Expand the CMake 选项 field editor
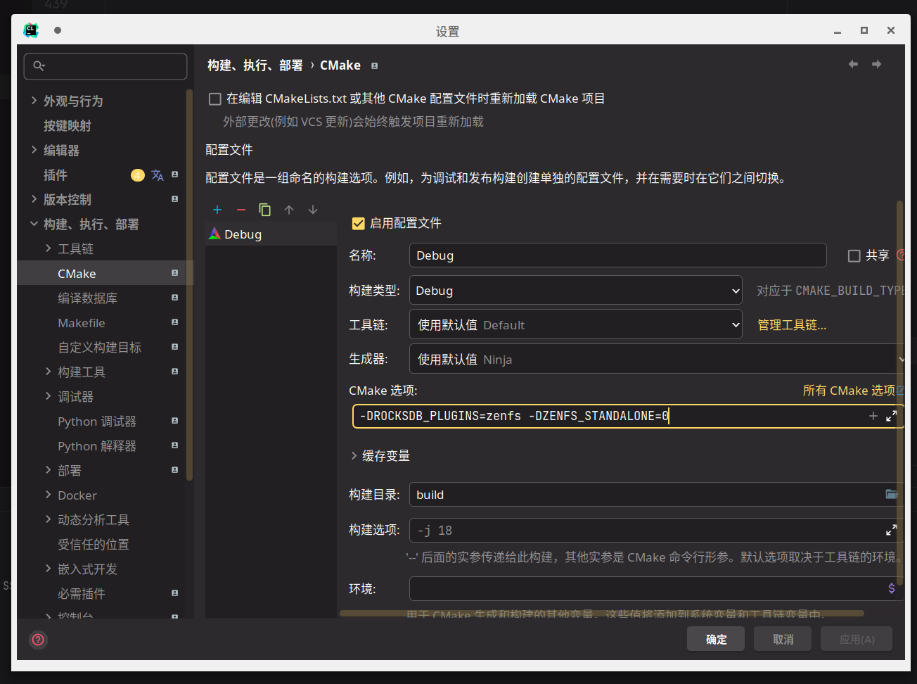 click(891, 416)
